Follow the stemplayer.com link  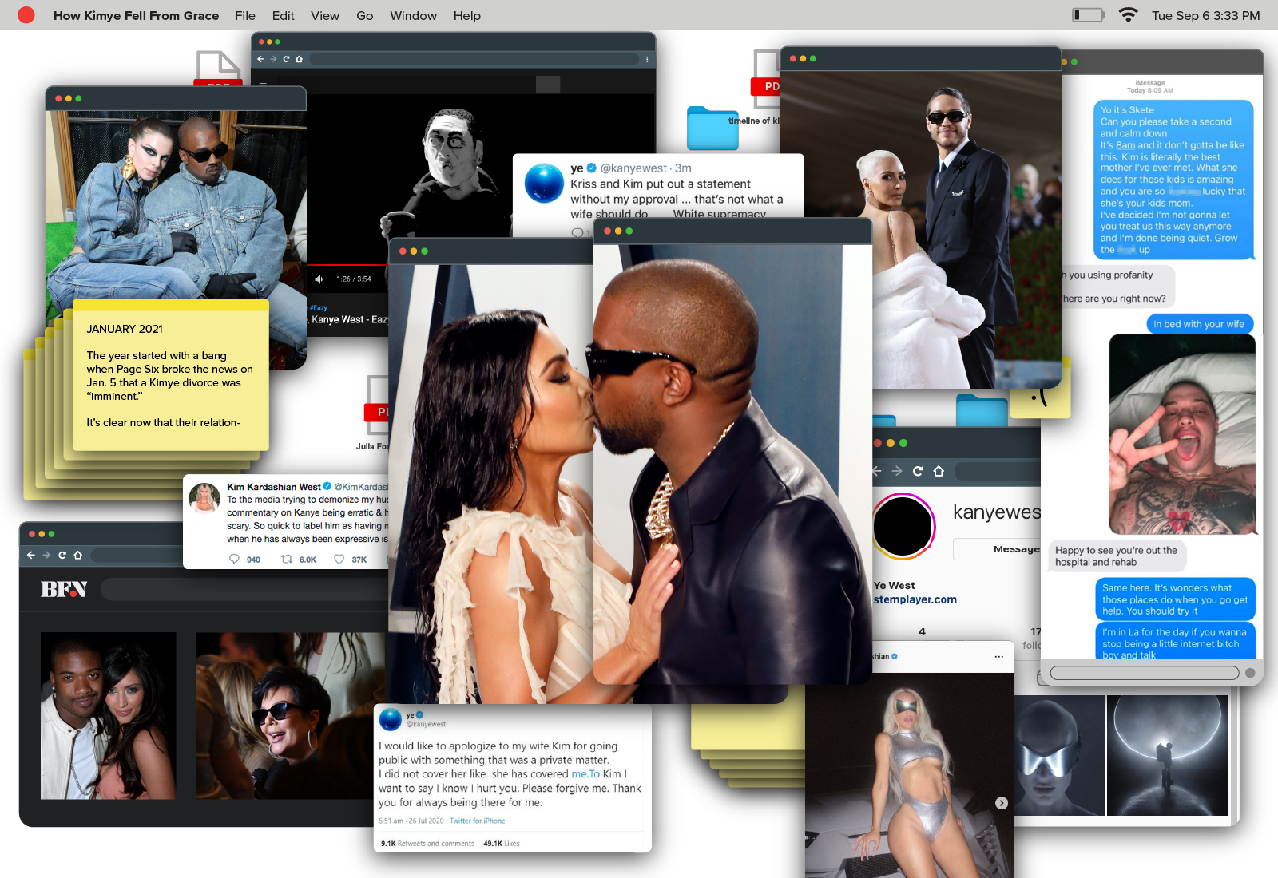tap(915, 599)
